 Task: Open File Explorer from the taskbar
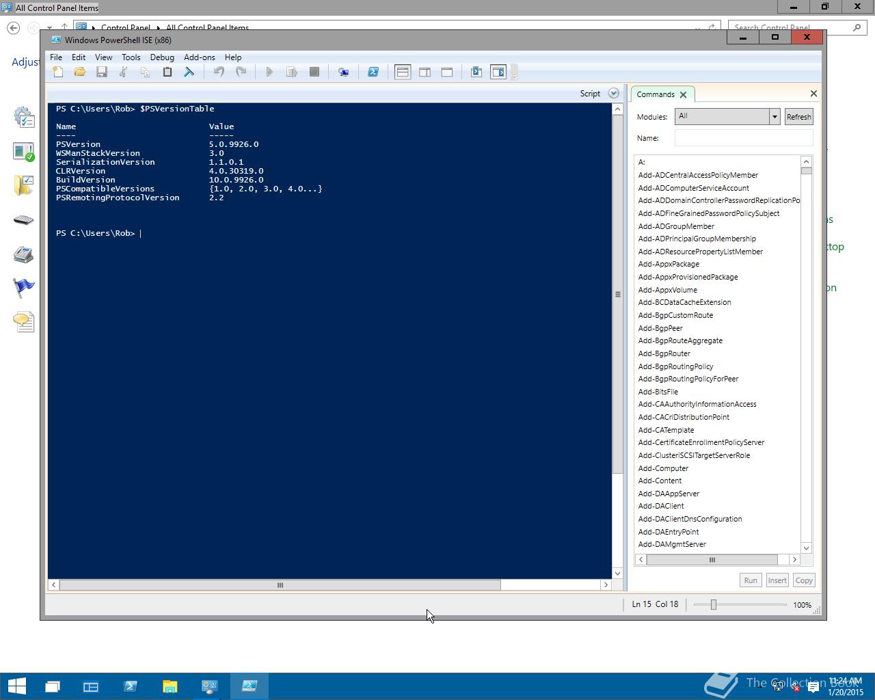(170, 686)
